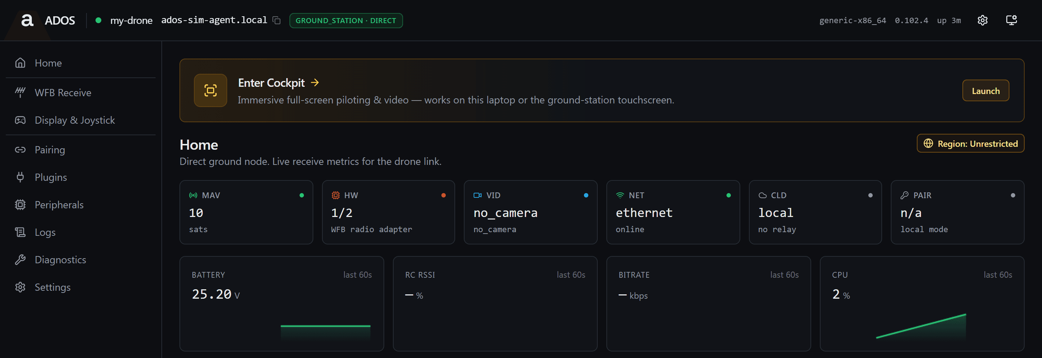The width and height of the screenshot is (1042, 358).
Task: Click the Enter Cockpit arrow icon
Action: coord(315,83)
